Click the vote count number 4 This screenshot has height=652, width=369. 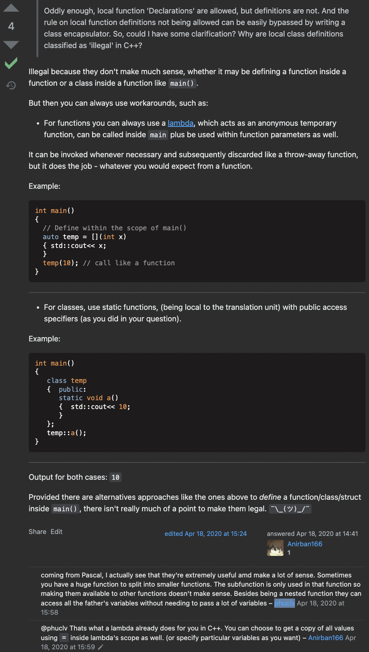click(11, 26)
